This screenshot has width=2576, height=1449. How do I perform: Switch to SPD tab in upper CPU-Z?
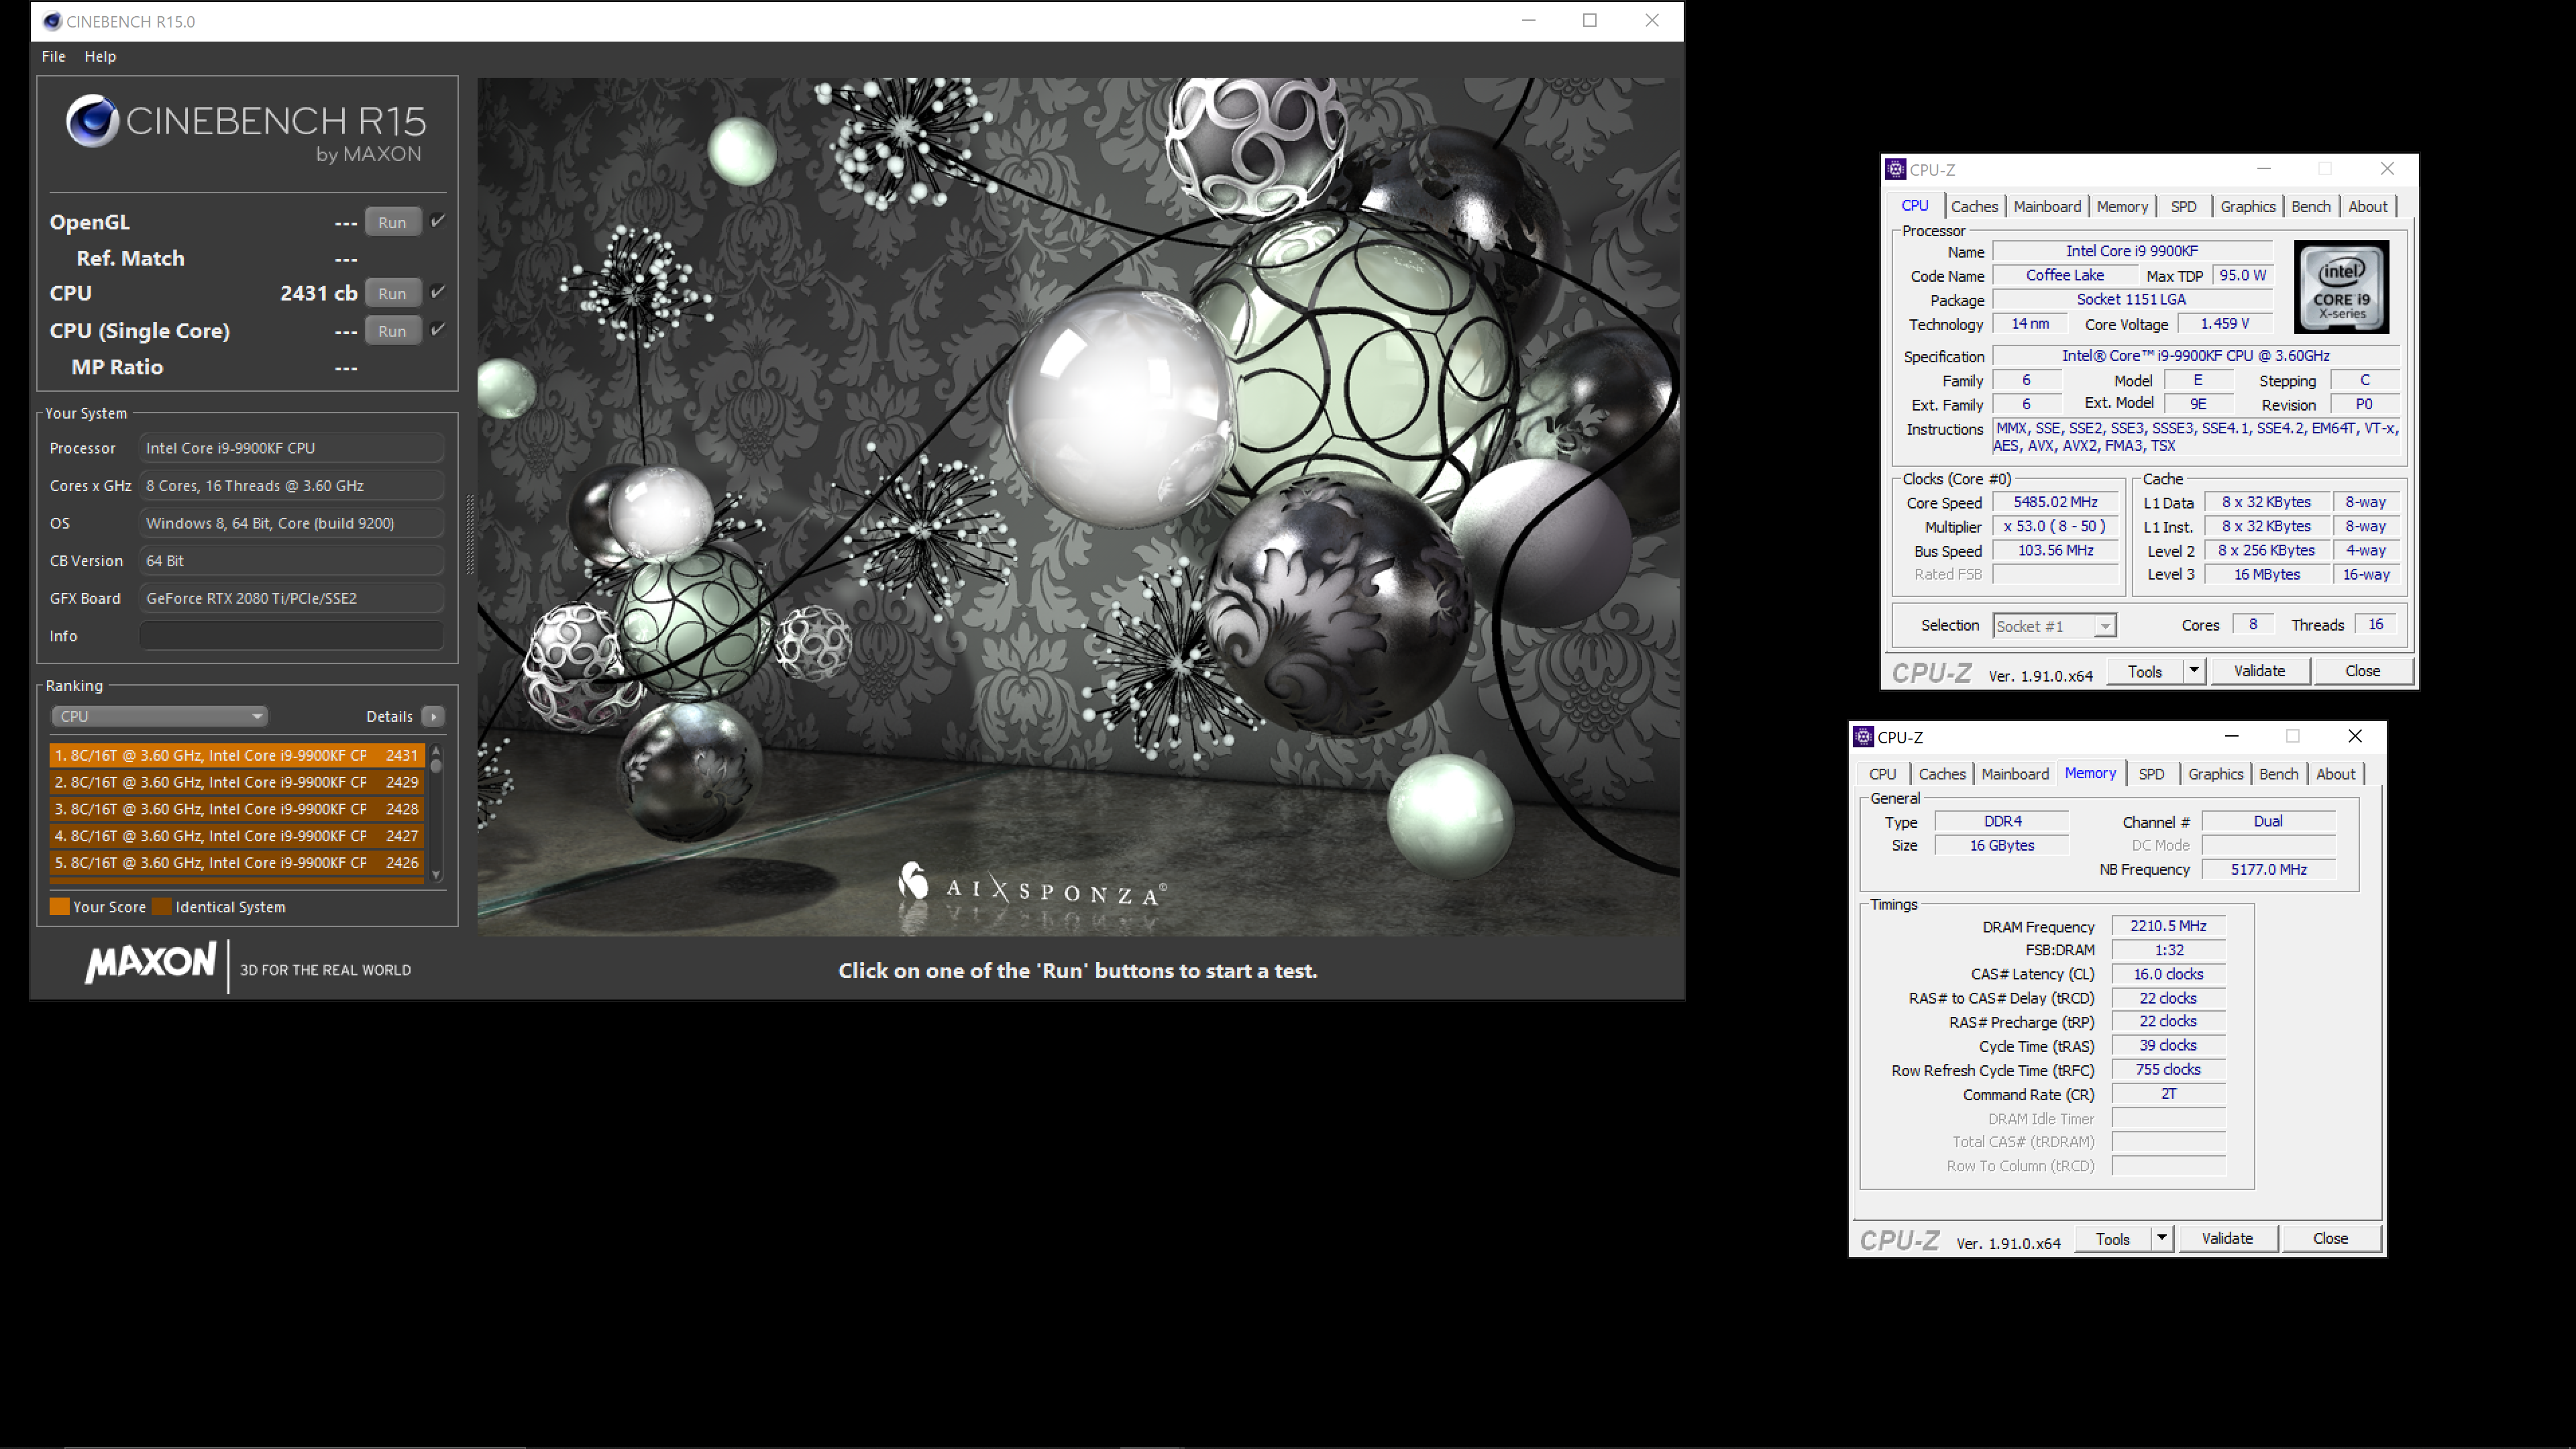[x=2183, y=206]
